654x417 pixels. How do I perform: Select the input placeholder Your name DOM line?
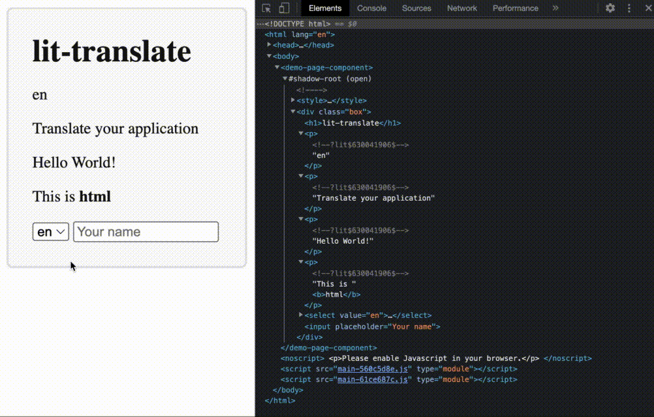point(372,326)
